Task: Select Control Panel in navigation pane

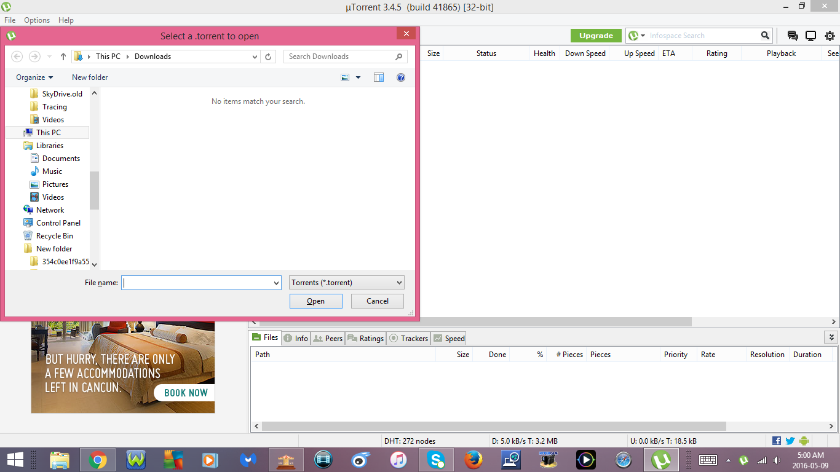Action: (52, 223)
